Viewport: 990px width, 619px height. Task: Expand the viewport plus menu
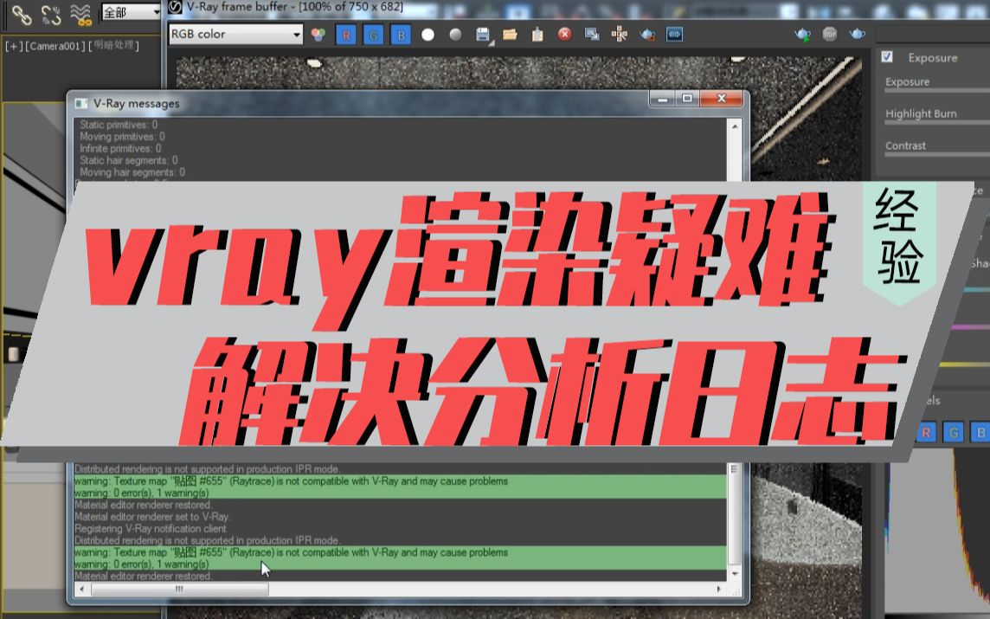(15, 45)
